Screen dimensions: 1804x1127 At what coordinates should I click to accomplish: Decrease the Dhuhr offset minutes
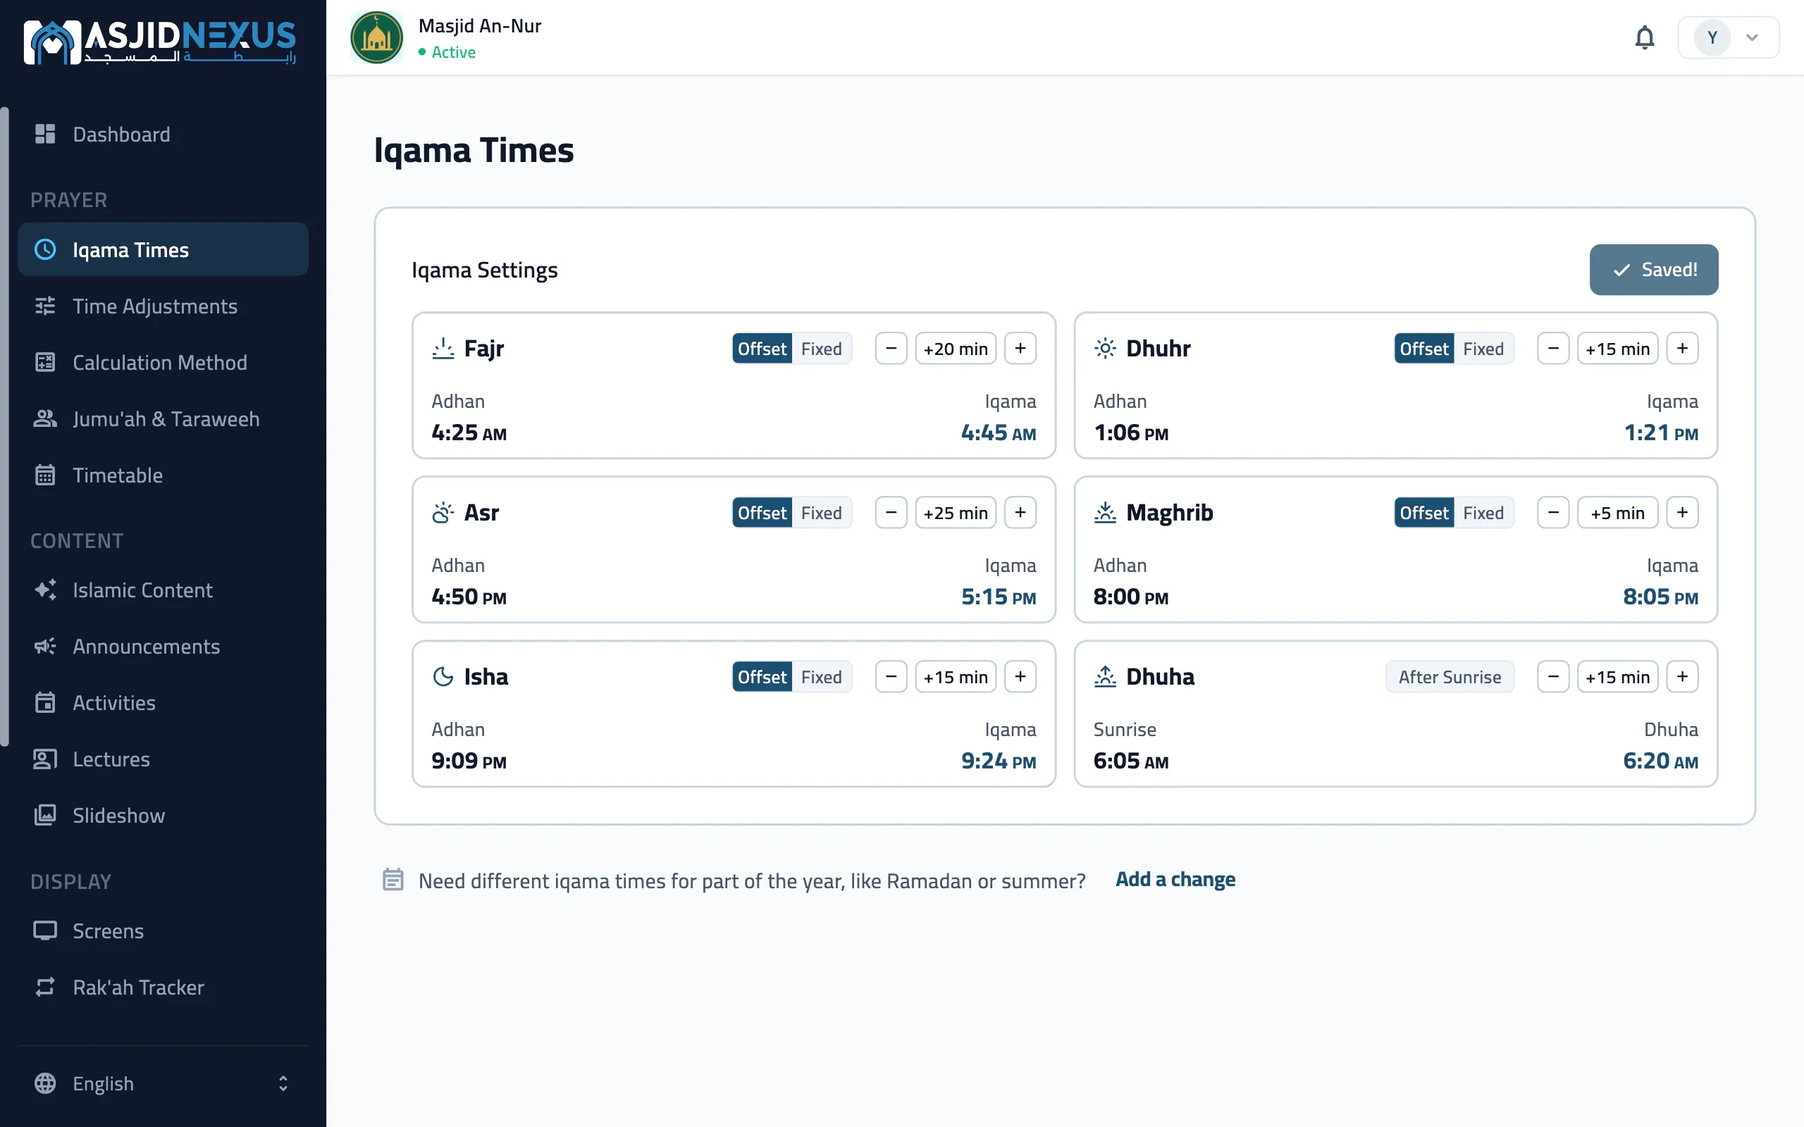[x=1554, y=348]
